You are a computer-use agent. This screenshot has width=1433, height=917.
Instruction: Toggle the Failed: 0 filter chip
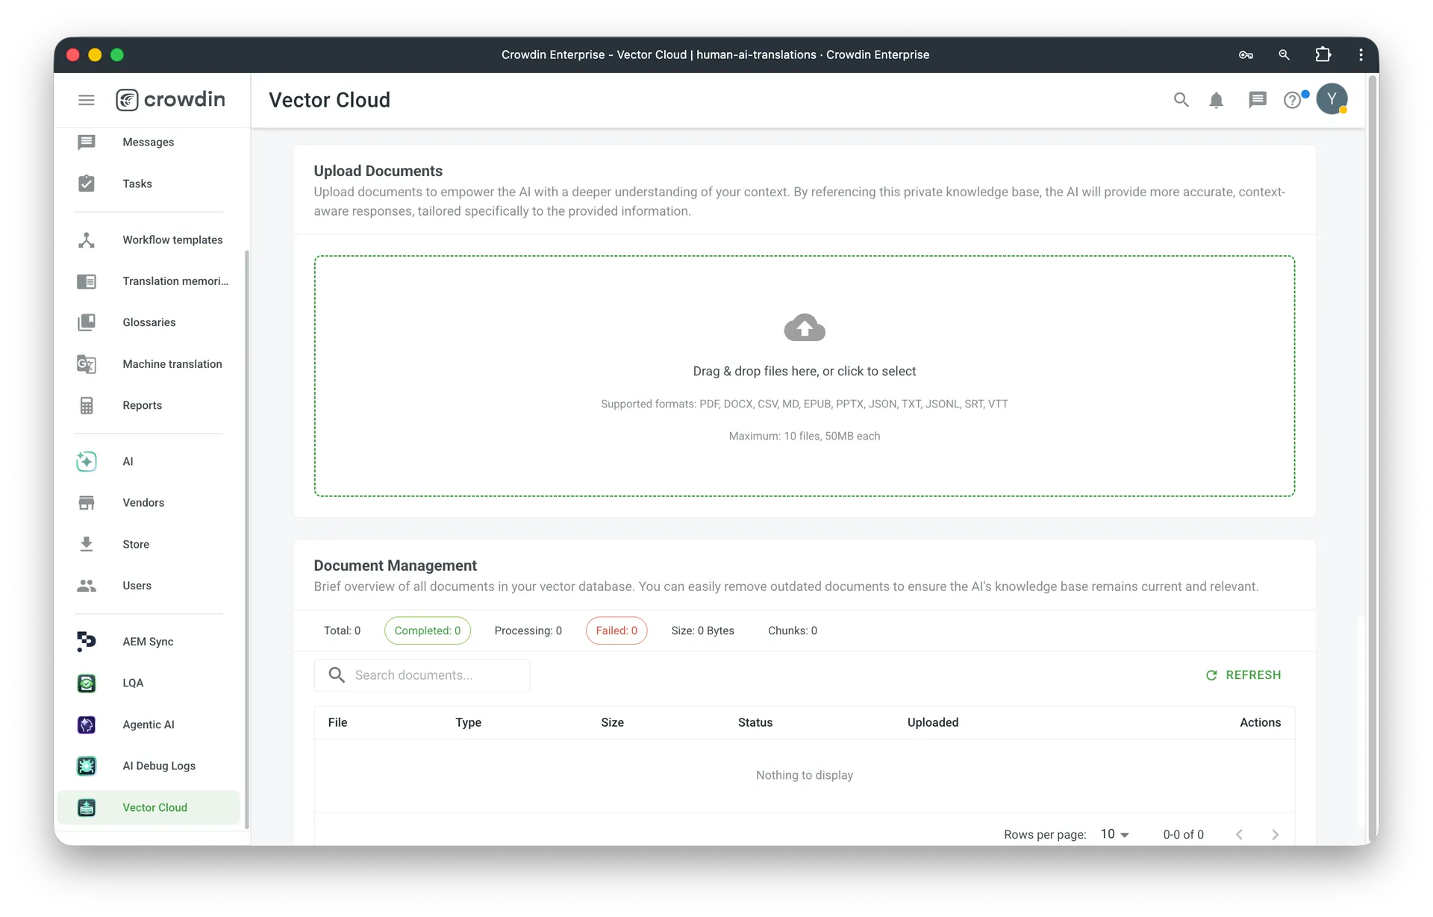pos(616,630)
